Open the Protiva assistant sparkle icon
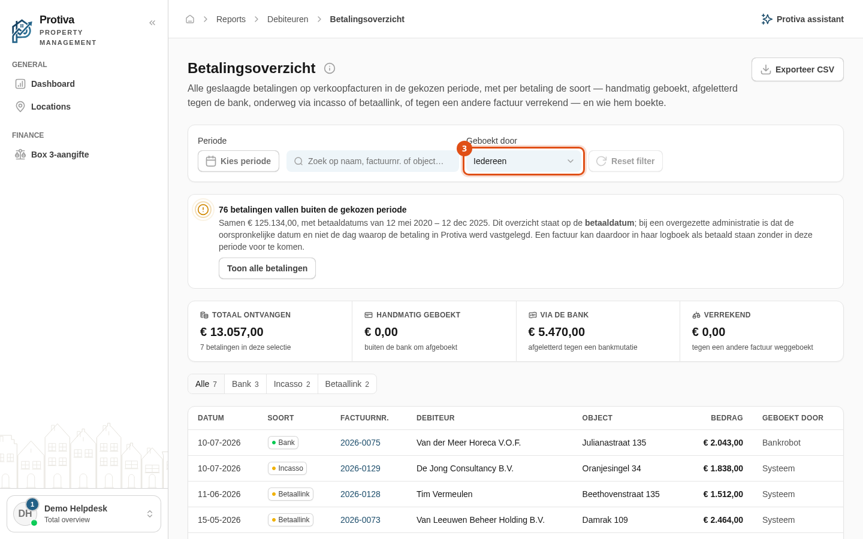 [767, 19]
